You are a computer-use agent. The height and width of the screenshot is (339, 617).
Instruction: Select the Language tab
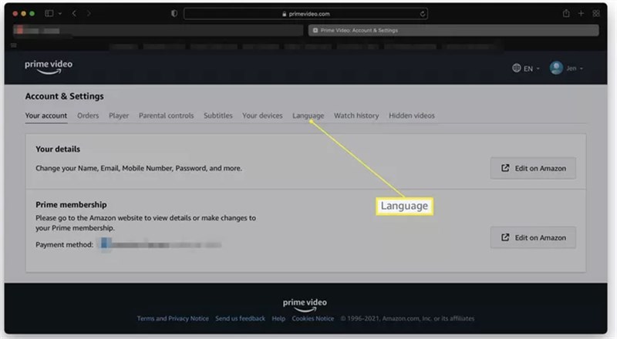click(x=308, y=116)
